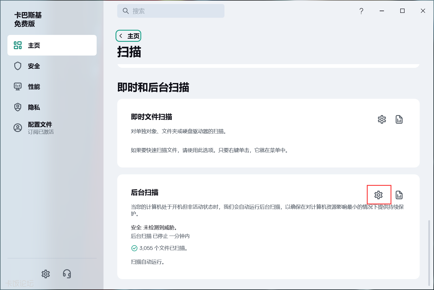This screenshot has height=290, width=434.
Task: Click the profile avatar icon beside 配置文件
Action: 18,128
